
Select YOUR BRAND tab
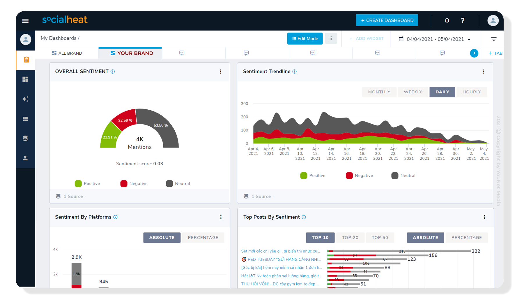coord(130,53)
